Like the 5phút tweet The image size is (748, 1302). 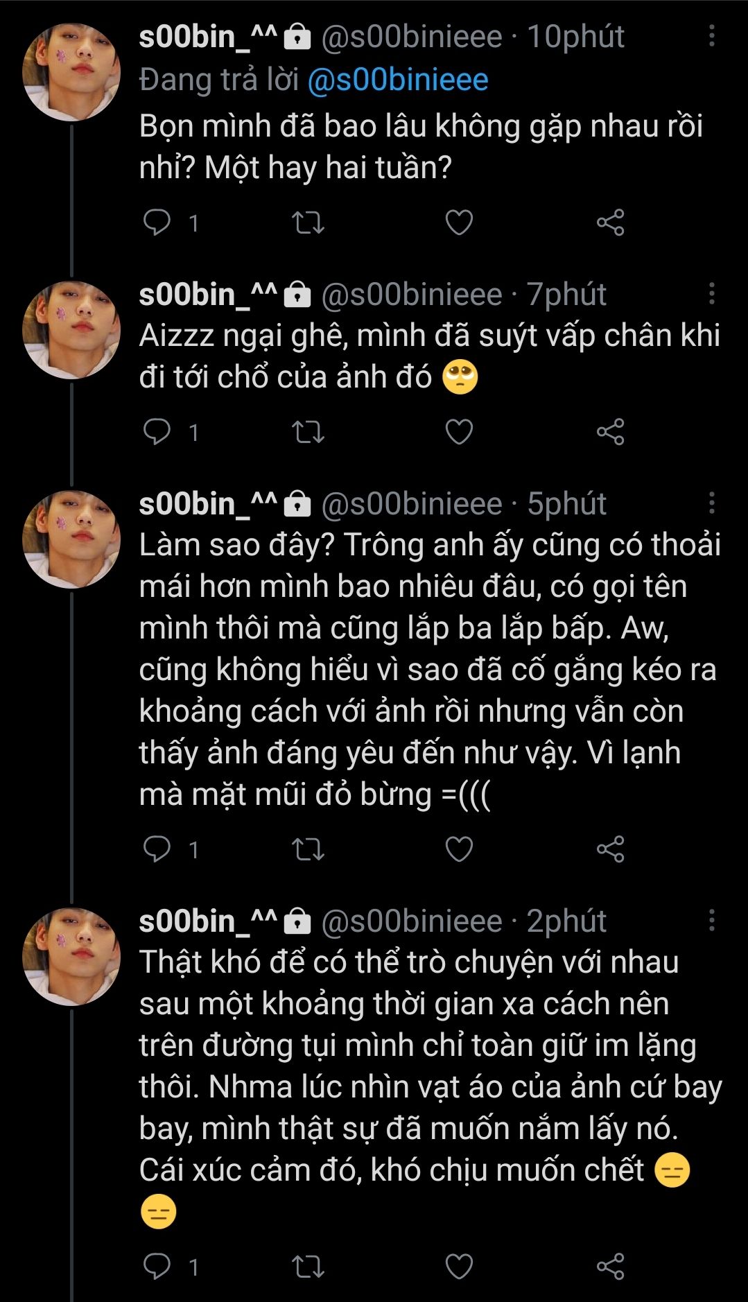click(458, 849)
